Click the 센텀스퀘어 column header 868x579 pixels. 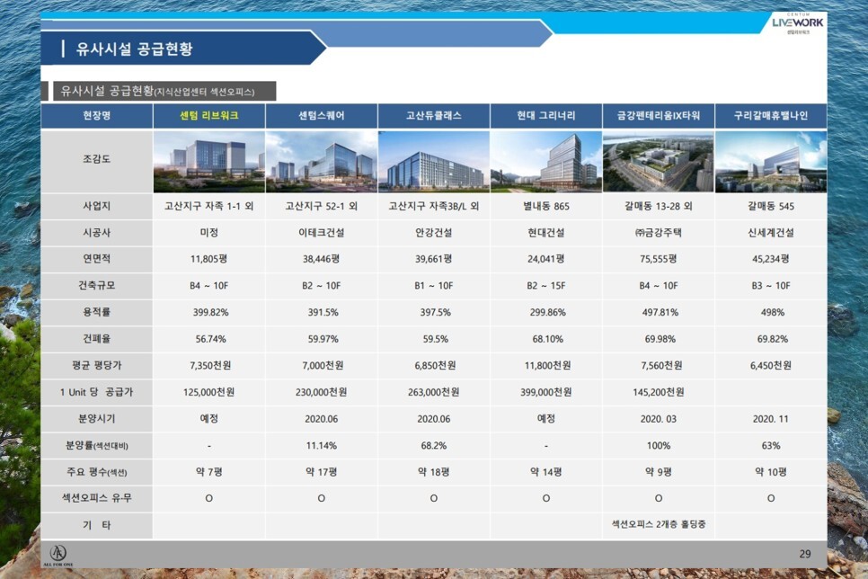(321, 116)
